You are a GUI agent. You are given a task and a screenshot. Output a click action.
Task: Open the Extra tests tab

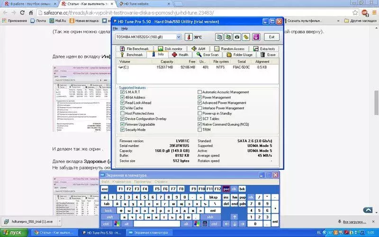coord(264,49)
